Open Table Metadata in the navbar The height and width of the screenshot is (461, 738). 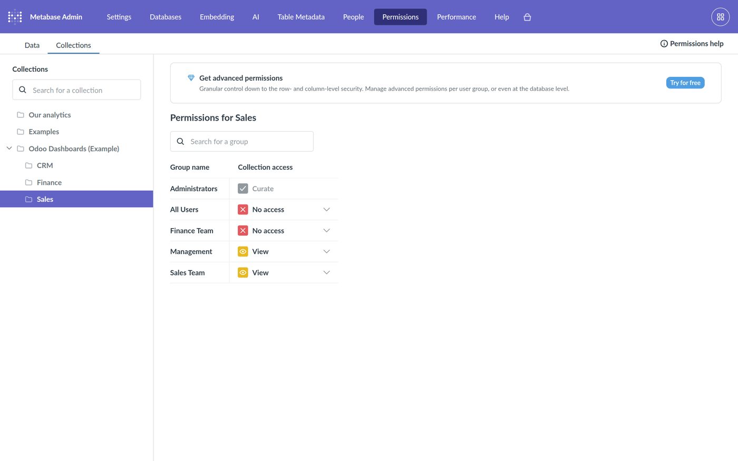301,17
